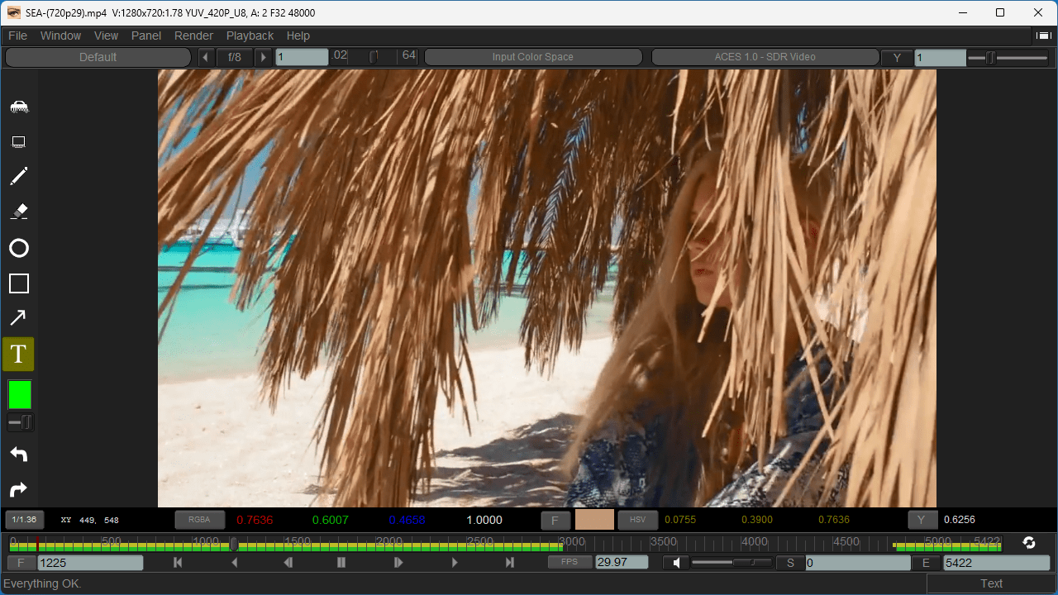Open the Window menu
1058x595 pixels.
tap(60, 36)
